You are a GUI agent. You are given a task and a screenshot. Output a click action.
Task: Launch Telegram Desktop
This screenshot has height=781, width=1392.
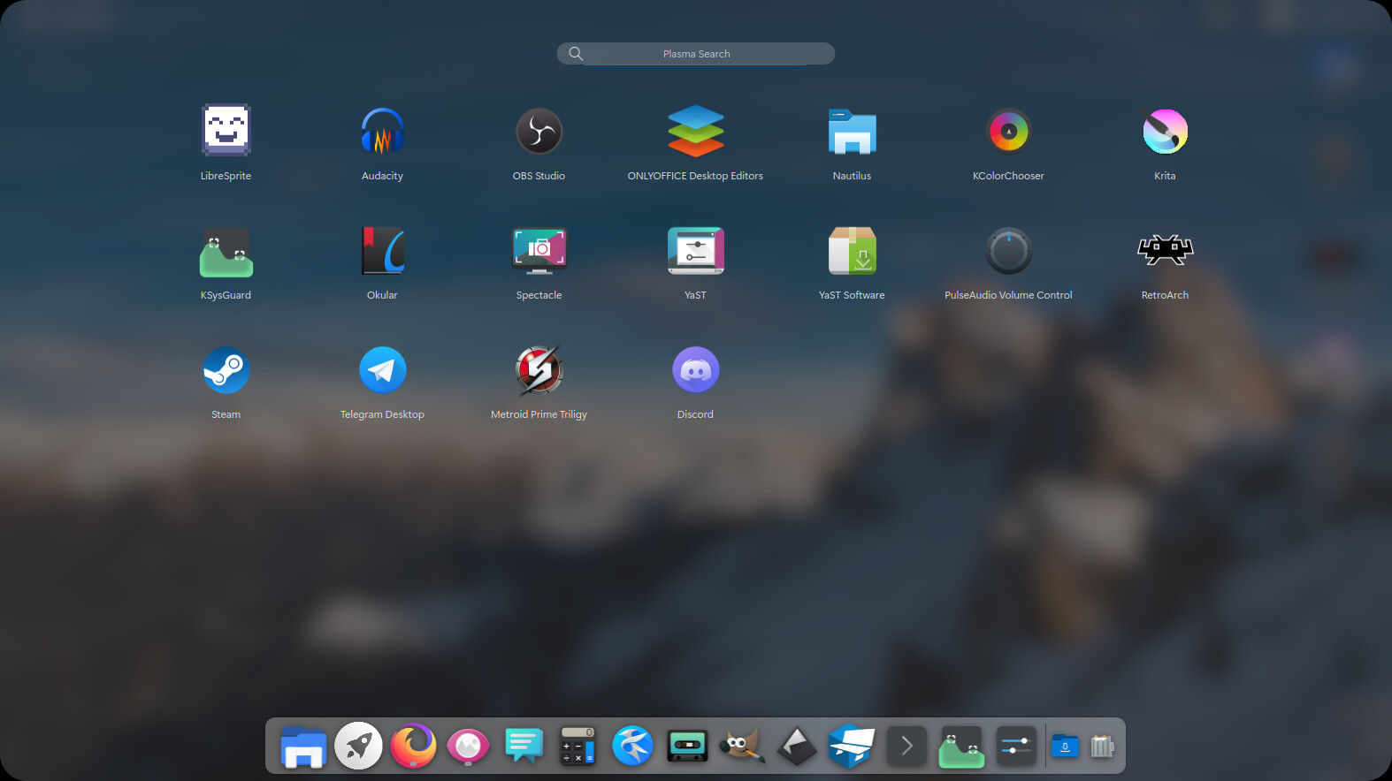(x=382, y=369)
